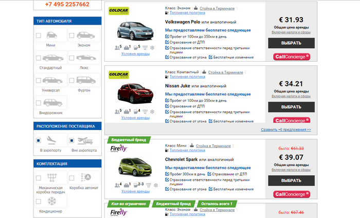Check the Фургон car type checkbox

click(72, 80)
